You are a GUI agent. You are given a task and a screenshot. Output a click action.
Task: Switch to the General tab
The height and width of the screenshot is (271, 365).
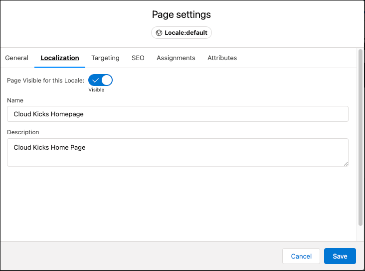coord(17,58)
